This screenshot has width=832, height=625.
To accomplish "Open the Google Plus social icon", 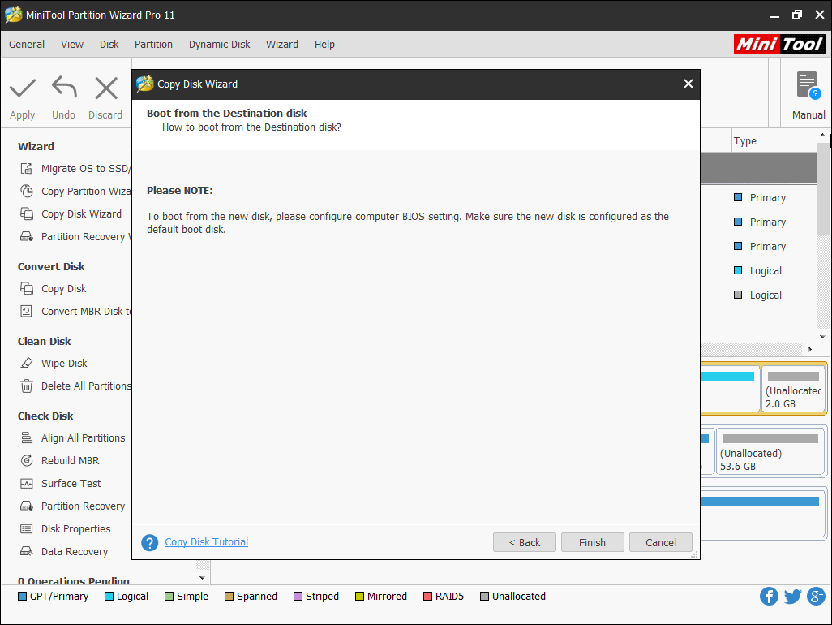I will 816,597.
